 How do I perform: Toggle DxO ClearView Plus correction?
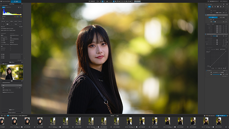click(x=206, y=34)
